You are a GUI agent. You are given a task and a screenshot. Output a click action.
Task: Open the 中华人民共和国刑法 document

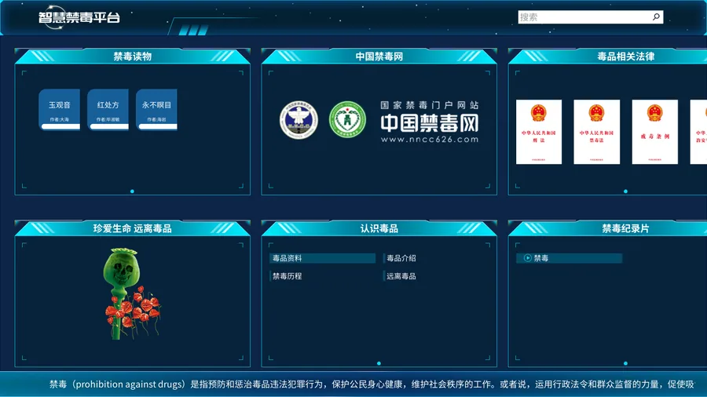pyautogui.click(x=539, y=132)
